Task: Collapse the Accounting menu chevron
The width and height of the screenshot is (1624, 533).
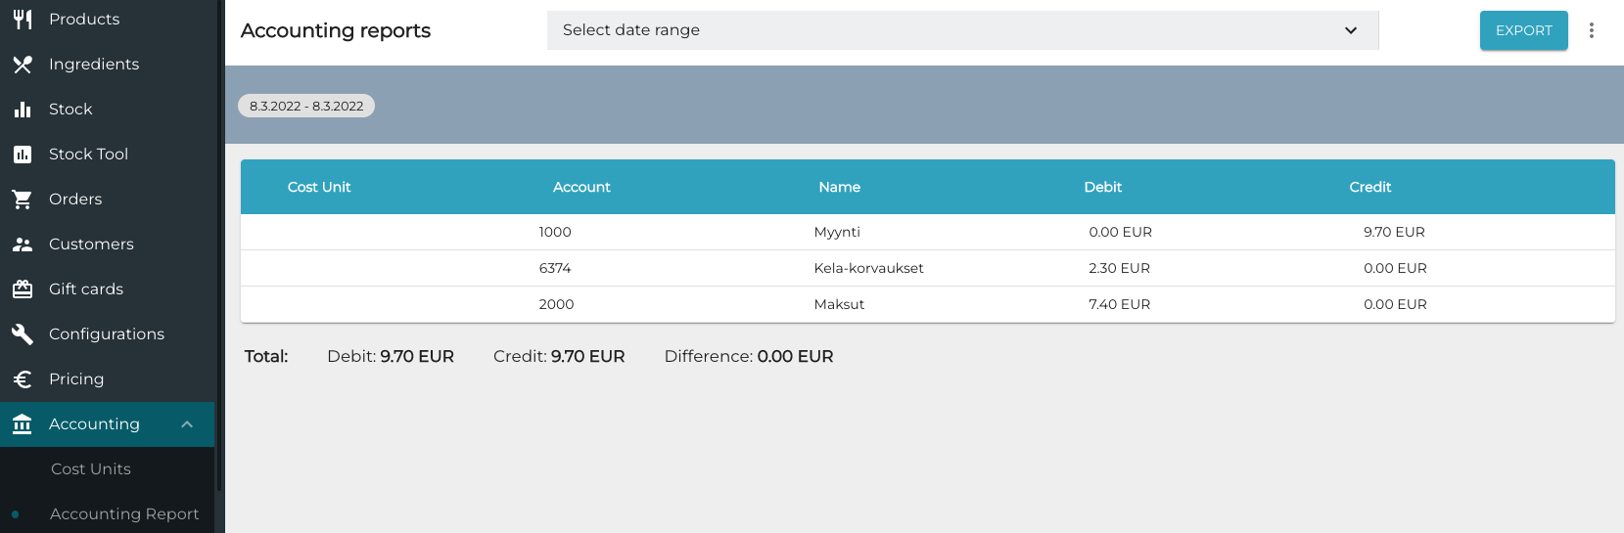Action: click(187, 424)
